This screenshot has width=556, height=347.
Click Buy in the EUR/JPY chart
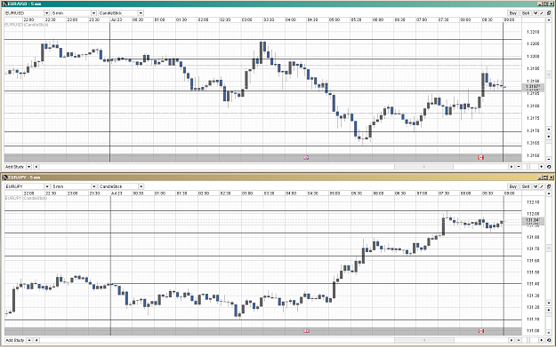click(x=512, y=186)
